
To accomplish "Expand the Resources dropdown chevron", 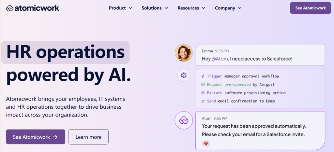I will click(x=204, y=8).
